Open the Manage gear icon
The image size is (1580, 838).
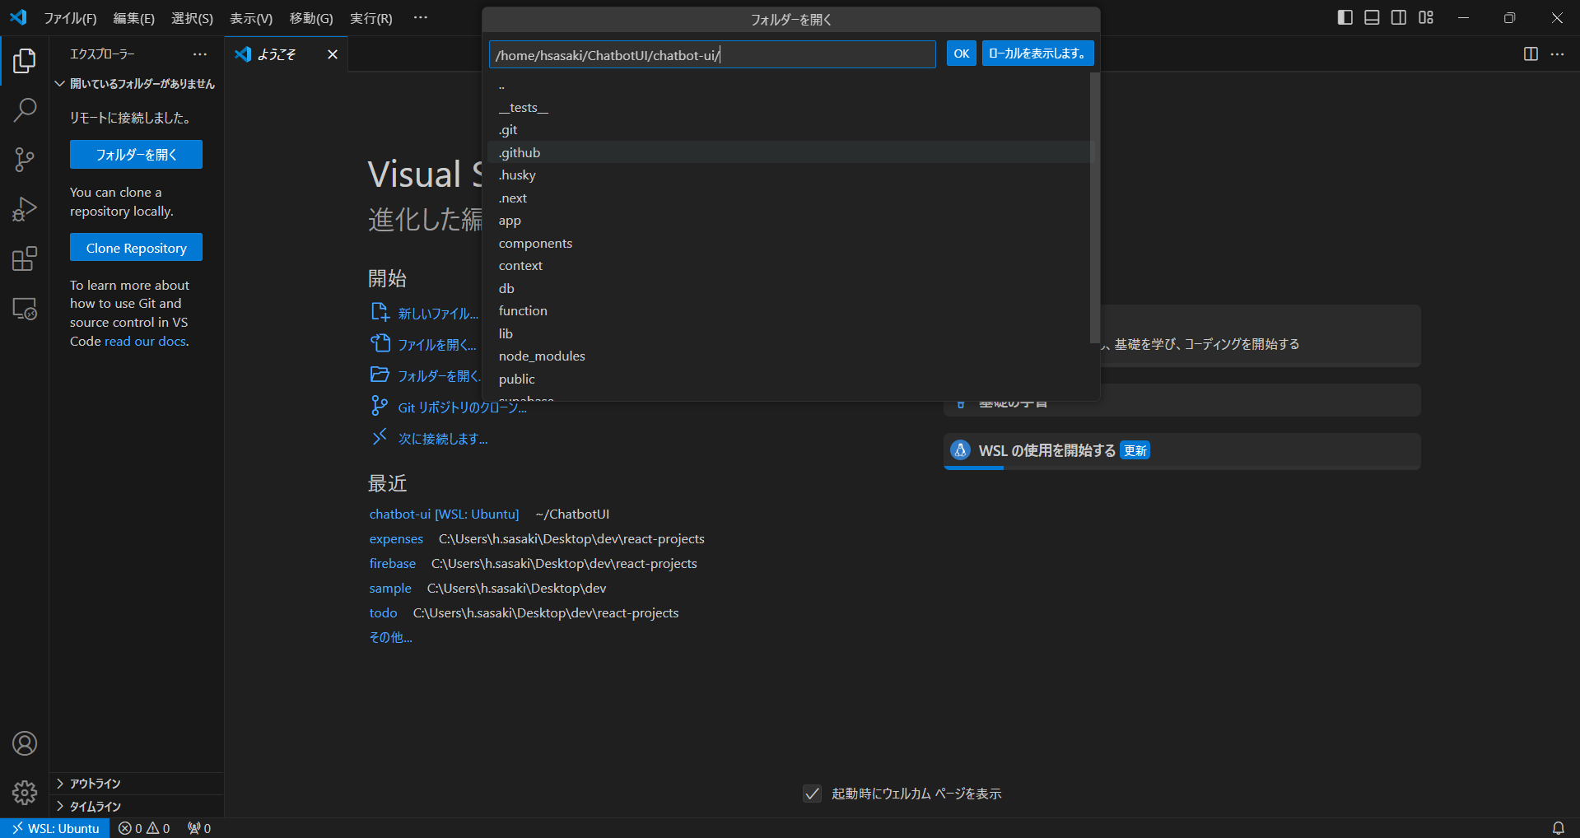coord(25,793)
